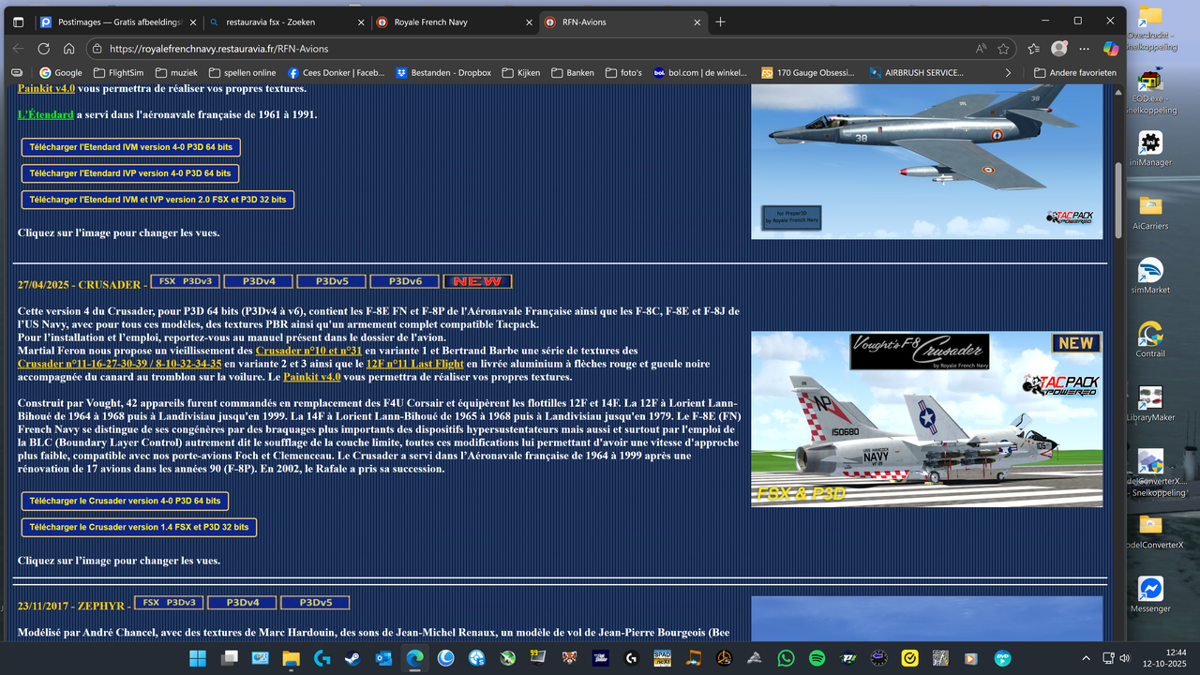
Task: Open Cees Donker Facebook bookmark
Action: click(x=336, y=72)
